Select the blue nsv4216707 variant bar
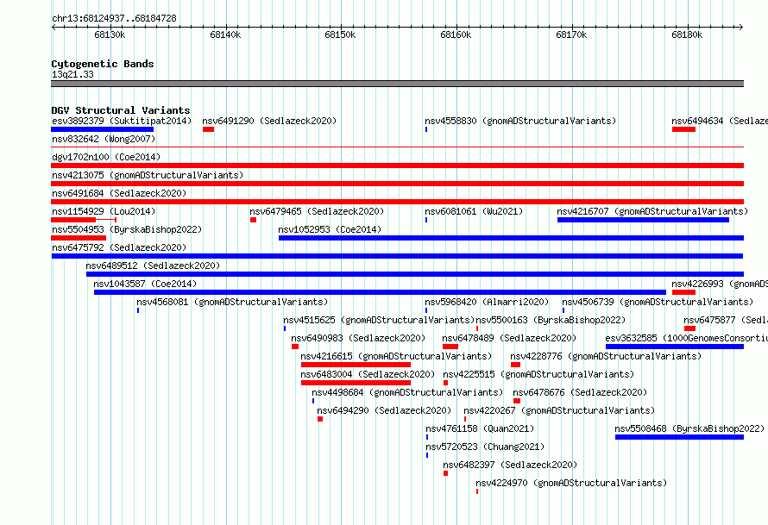768x525 pixels. (643, 220)
